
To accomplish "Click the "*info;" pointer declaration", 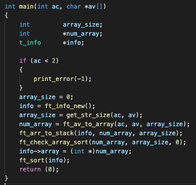I will (73, 43).
